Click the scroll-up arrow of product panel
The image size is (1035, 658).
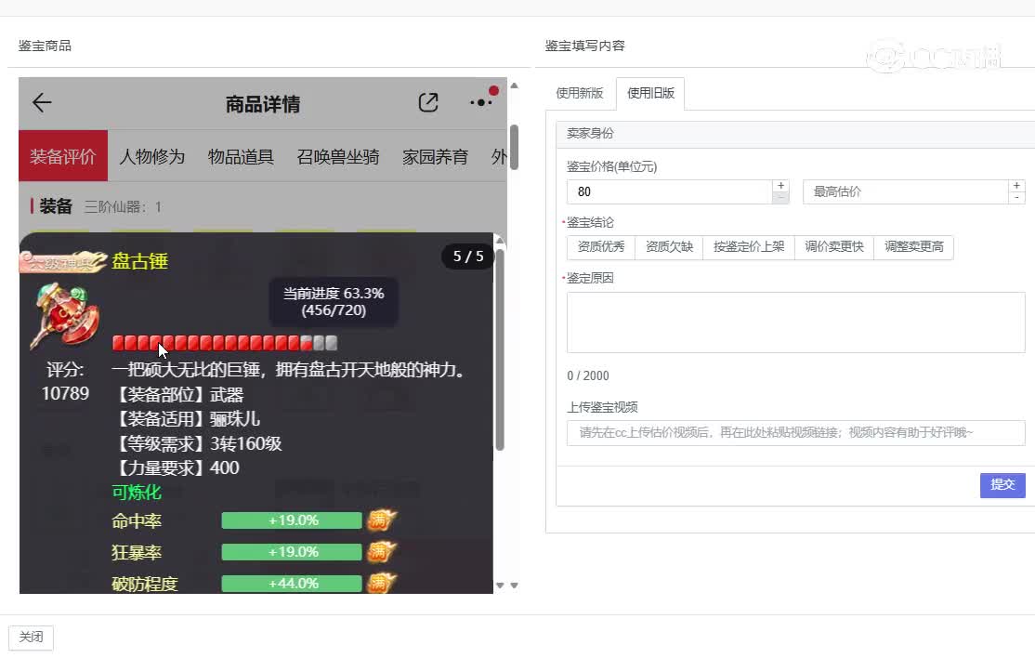pyautogui.click(x=514, y=86)
